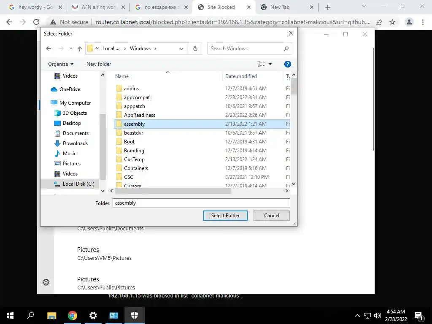Confirm with Select Folder button
The image size is (432, 324).
225,216
